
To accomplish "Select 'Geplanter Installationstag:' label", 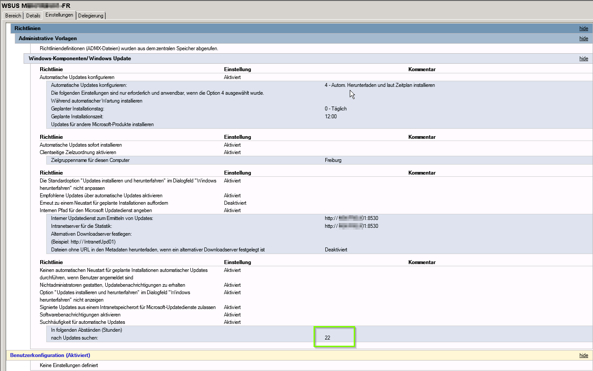I will point(78,109).
